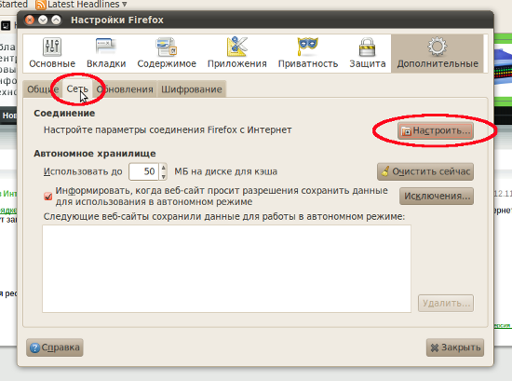Switch to the Шифрование tab
Screen dimensions: 512x381
[192, 89]
